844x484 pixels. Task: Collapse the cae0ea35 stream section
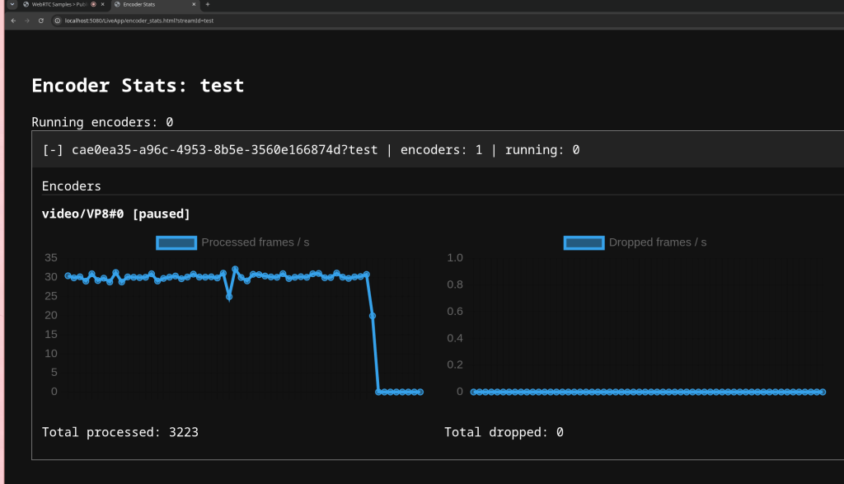coord(53,150)
